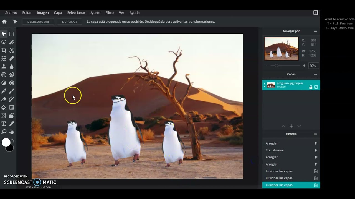Image resolution: width=355 pixels, height=199 pixels.
Task: Select the bandage Heal tool
Action: [x=12, y=58]
